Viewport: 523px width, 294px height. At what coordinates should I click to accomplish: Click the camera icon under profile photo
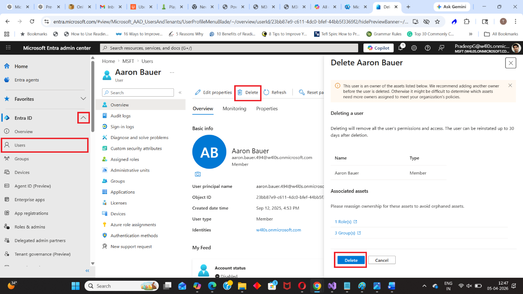(197, 174)
